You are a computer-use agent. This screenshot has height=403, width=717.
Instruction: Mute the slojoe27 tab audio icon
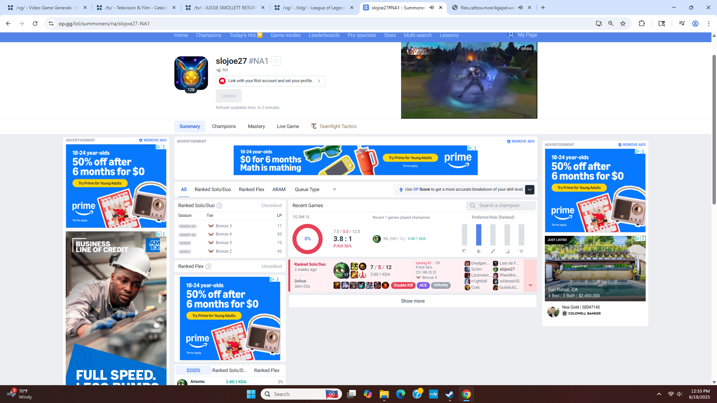pyautogui.click(x=432, y=7)
